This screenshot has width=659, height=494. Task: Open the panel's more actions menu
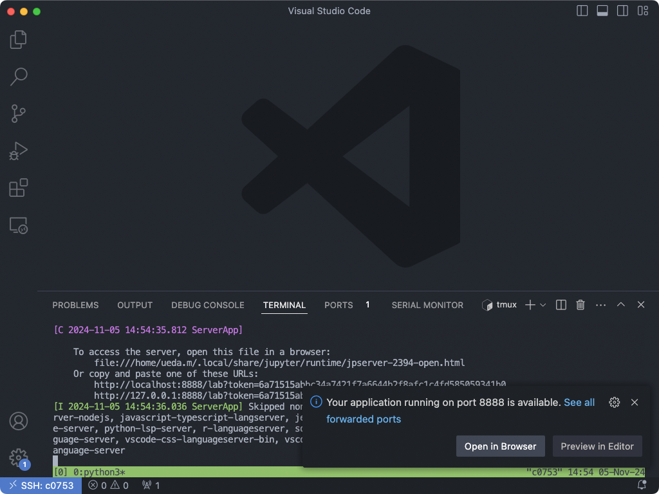point(601,305)
